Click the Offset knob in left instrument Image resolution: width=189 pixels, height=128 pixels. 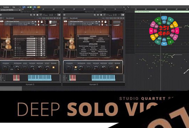(47, 68)
